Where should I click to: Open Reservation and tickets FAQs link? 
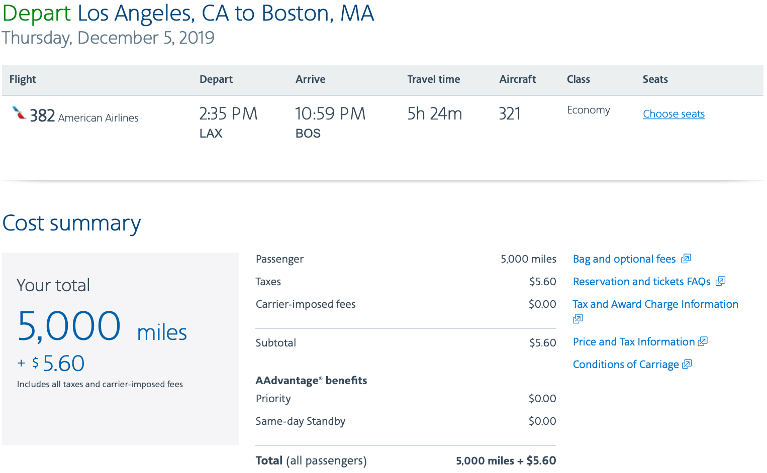pyautogui.click(x=641, y=282)
